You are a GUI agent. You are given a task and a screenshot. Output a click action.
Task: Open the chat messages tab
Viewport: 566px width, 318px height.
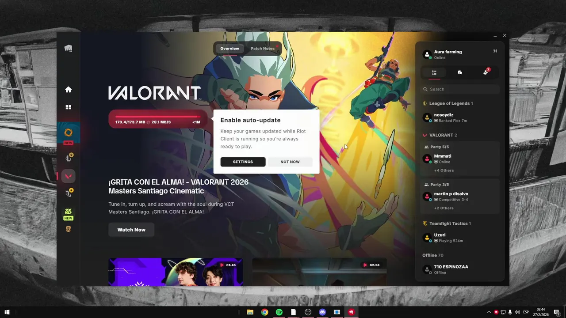(x=460, y=72)
